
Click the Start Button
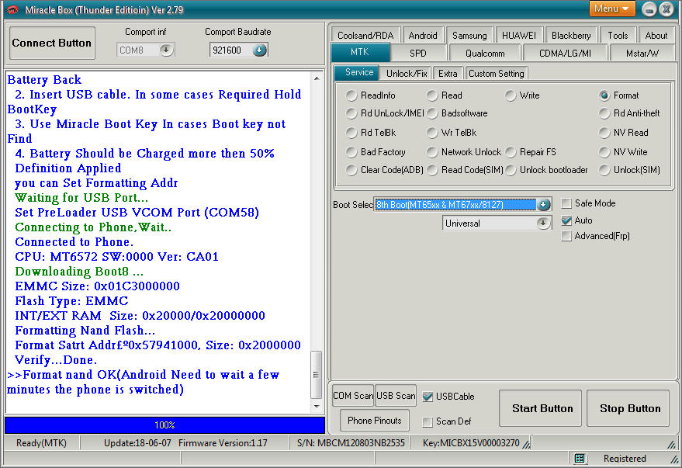tap(542, 408)
